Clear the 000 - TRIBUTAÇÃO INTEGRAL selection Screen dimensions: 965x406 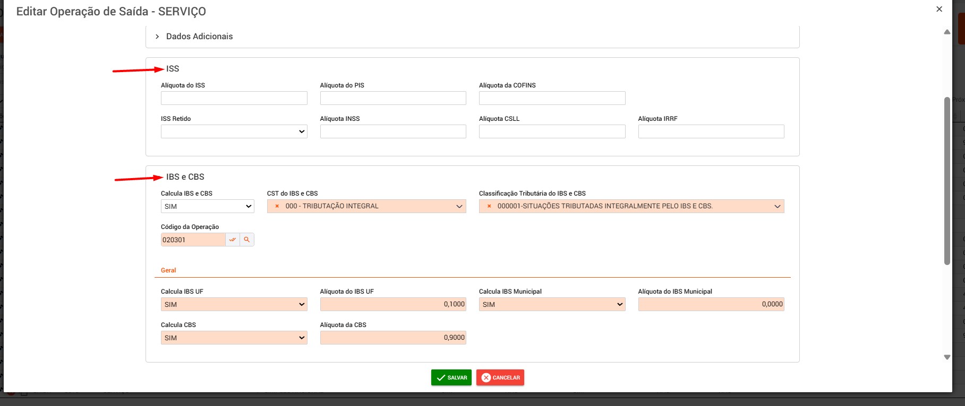click(x=277, y=206)
